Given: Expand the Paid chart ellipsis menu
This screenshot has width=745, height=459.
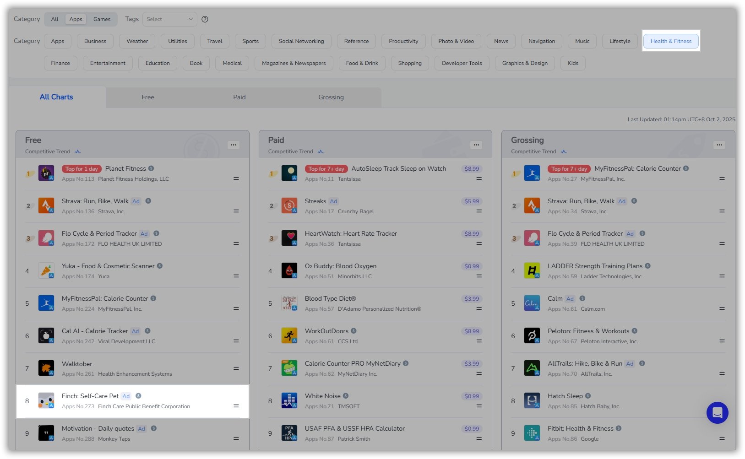Looking at the screenshot, I should coord(476,145).
